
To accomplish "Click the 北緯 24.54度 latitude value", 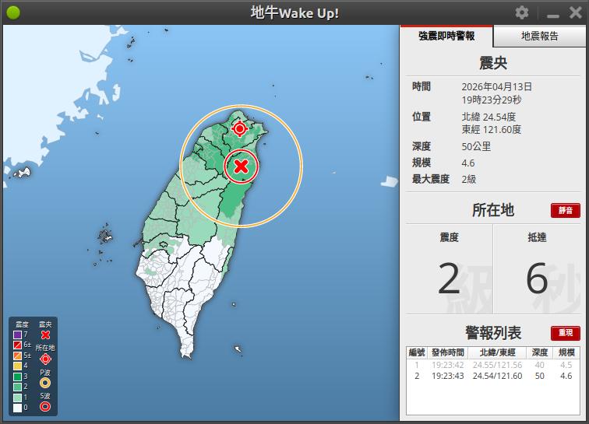I will [x=488, y=117].
